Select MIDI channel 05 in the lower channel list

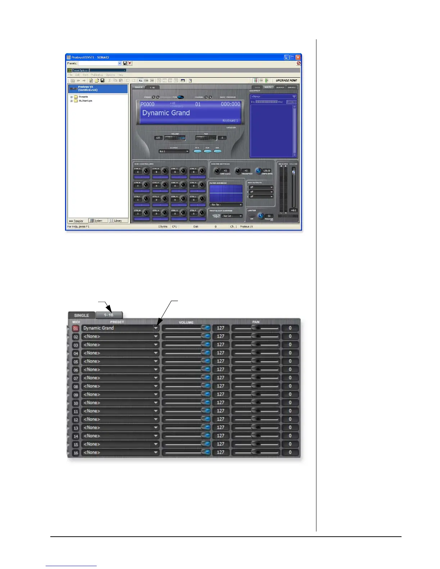pyautogui.click(x=75, y=361)
